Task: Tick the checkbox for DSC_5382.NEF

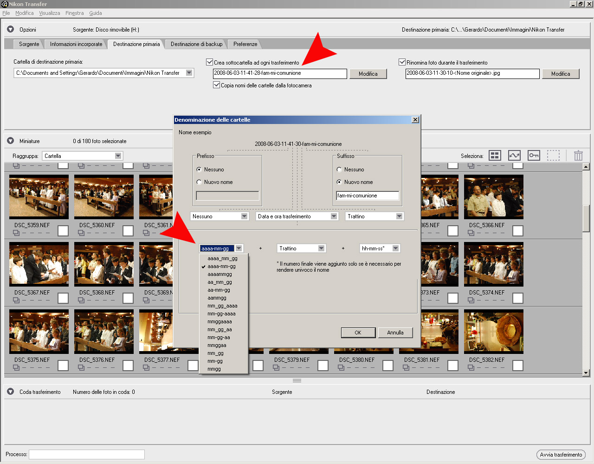Action: [518, 366]
